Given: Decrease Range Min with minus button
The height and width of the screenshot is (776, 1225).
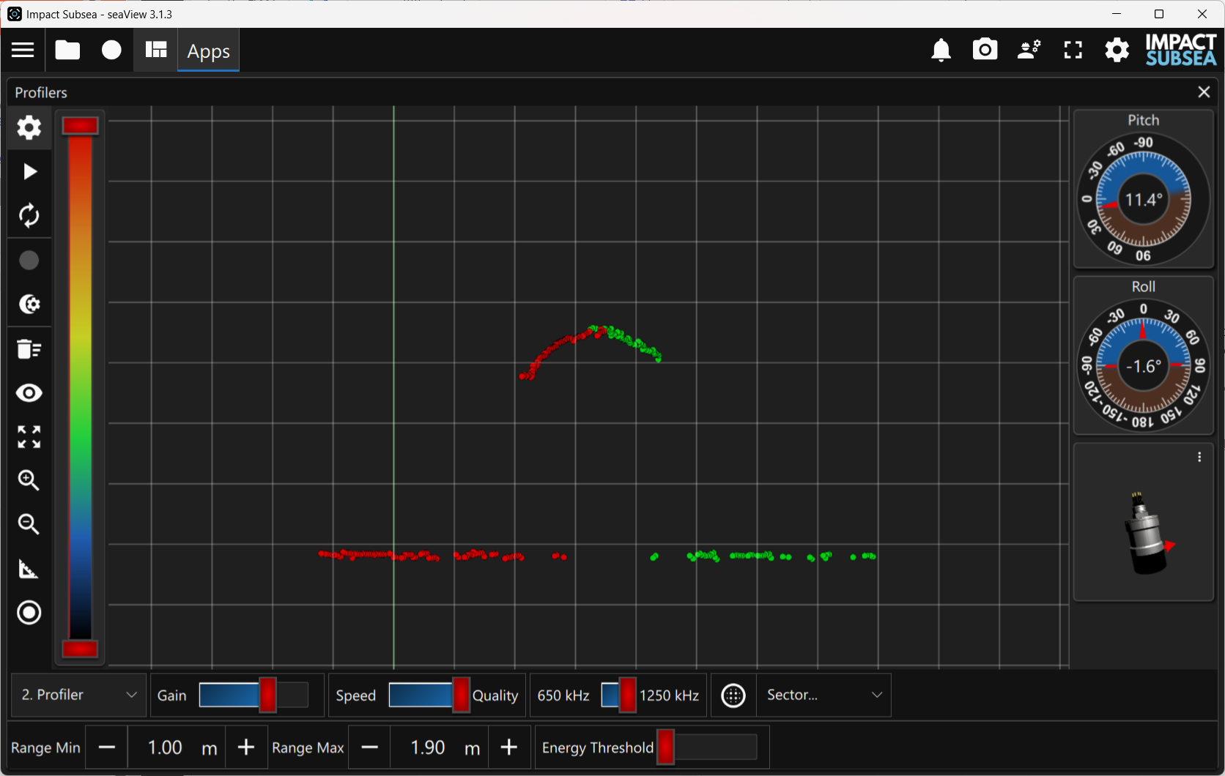Looking at the screenshot, I should click(x=107, y=747).
